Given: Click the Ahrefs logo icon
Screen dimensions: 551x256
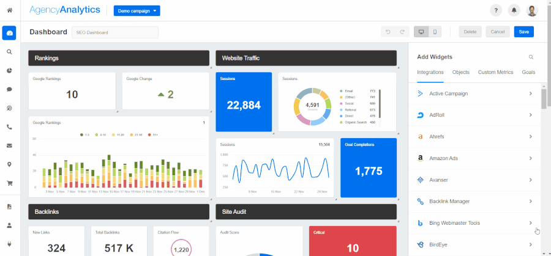Looking at the screenshot, I should [420, 137].
